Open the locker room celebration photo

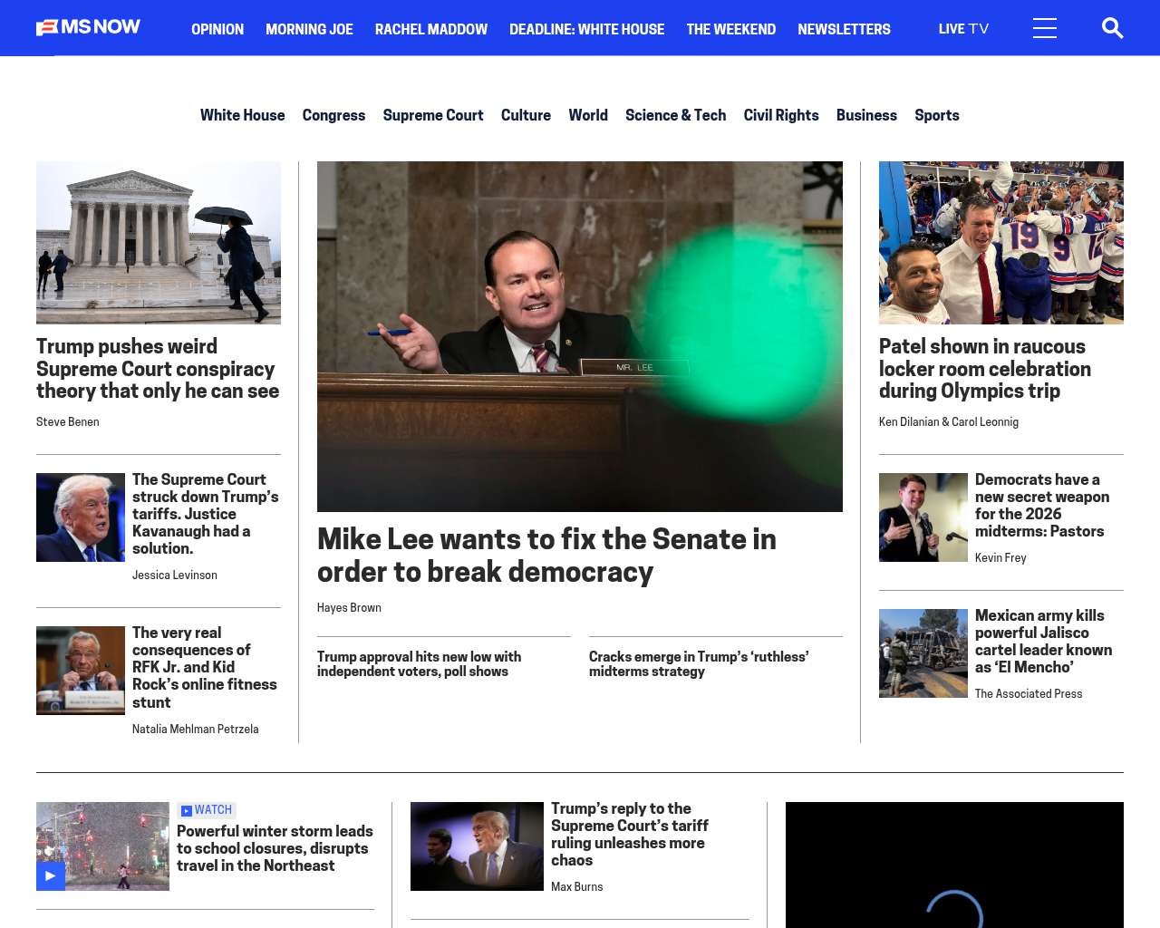1001,243
